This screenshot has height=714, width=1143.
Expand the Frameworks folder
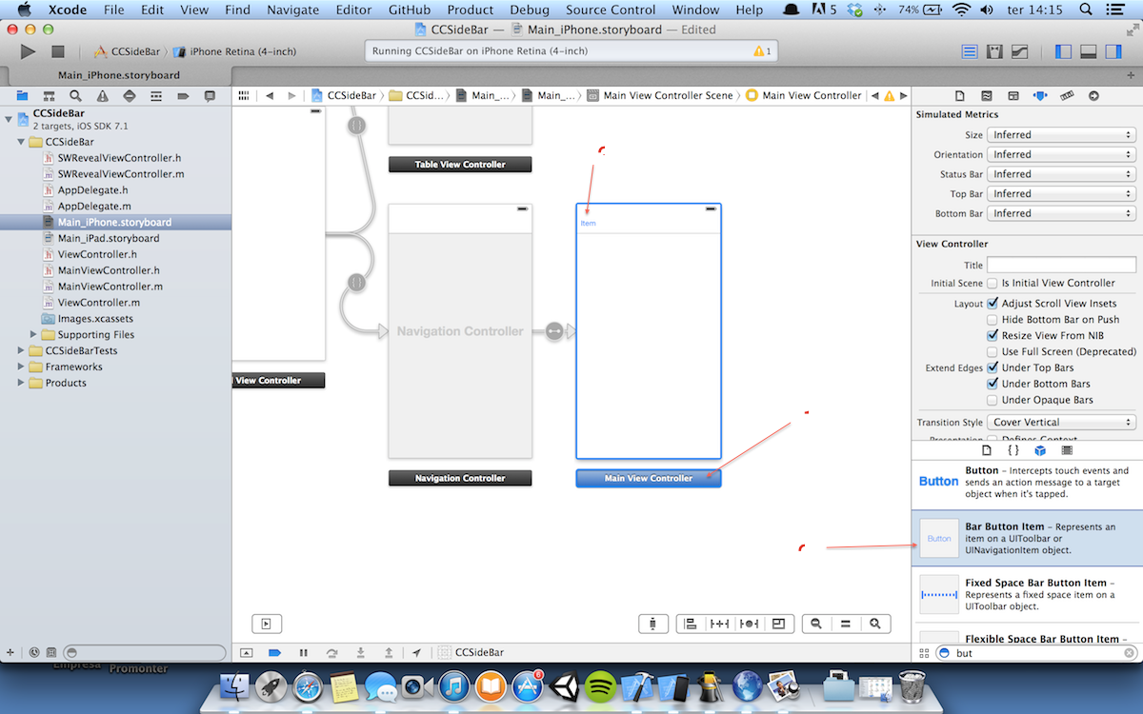tap(22, 367)
